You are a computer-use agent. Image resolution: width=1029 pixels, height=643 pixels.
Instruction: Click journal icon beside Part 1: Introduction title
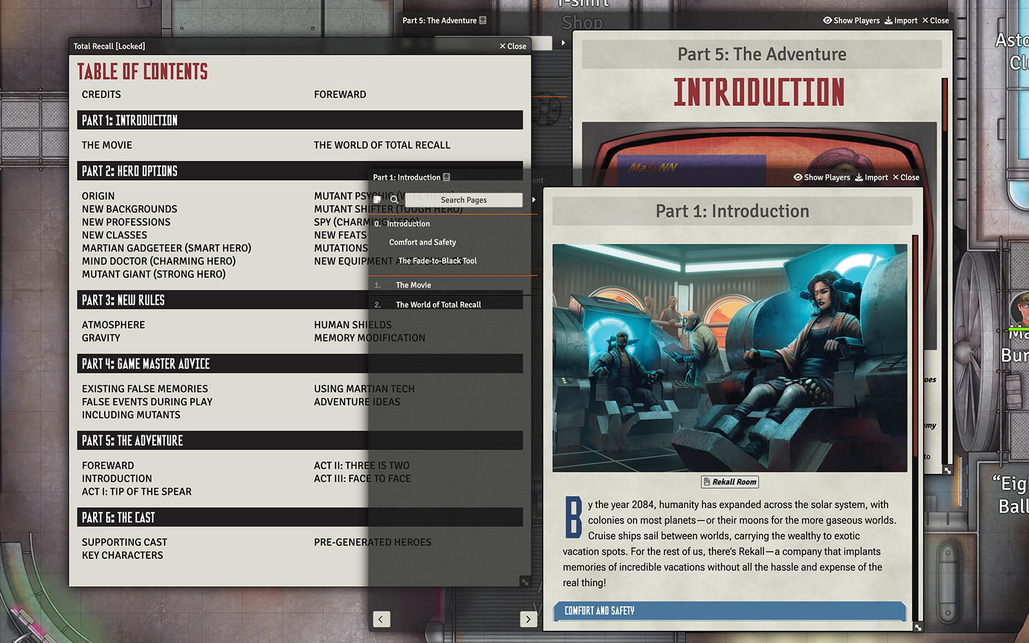point(446,177)
